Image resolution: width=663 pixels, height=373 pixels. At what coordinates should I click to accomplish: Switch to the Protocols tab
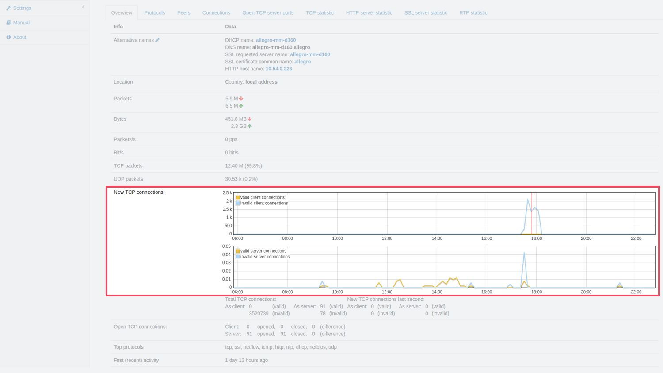coord(154,13)
